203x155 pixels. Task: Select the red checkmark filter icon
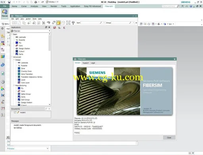click(x=54, y=28)
